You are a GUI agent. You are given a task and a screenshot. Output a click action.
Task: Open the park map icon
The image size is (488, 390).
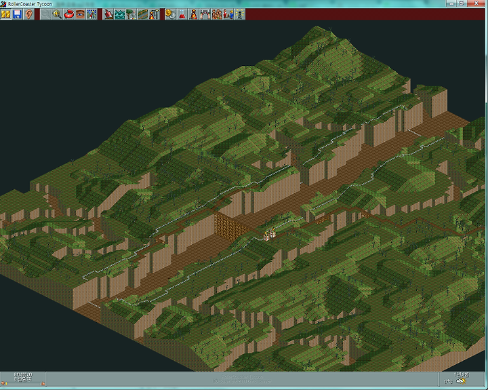[x=91, y=14]
